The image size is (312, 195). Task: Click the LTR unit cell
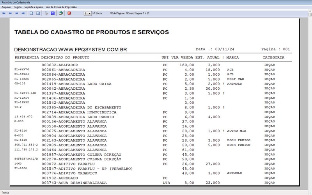(166, 183)
